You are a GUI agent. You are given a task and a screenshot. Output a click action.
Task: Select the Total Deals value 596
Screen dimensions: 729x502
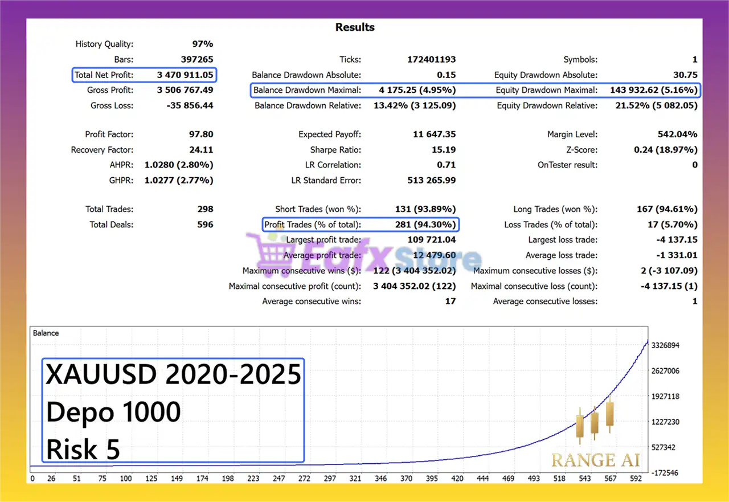click(x=206, y=225)
